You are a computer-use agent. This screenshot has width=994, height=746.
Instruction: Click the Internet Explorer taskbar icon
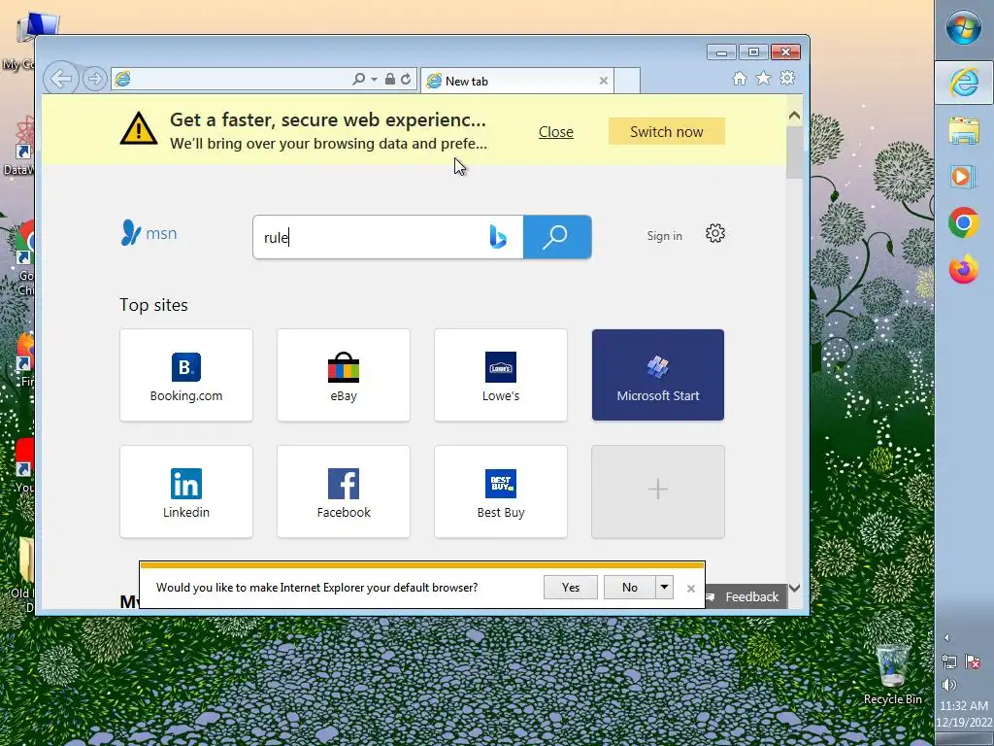[964, 83]
